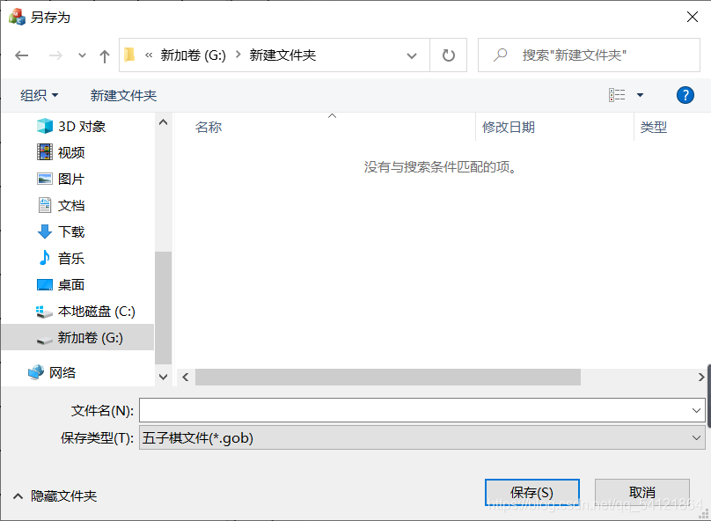Click 取消 button
711x521 pixels.
(x=642, y=493)
